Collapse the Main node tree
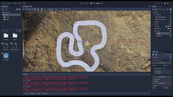This screenshot has height=97, width=173. (x=153, y=12)
